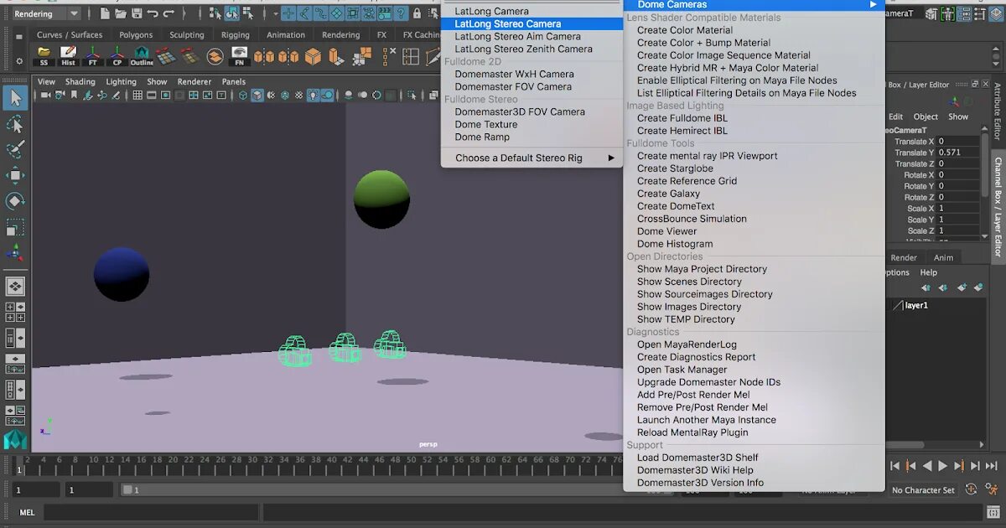Toggle smooth shade all cube icon

click(257, 96)
